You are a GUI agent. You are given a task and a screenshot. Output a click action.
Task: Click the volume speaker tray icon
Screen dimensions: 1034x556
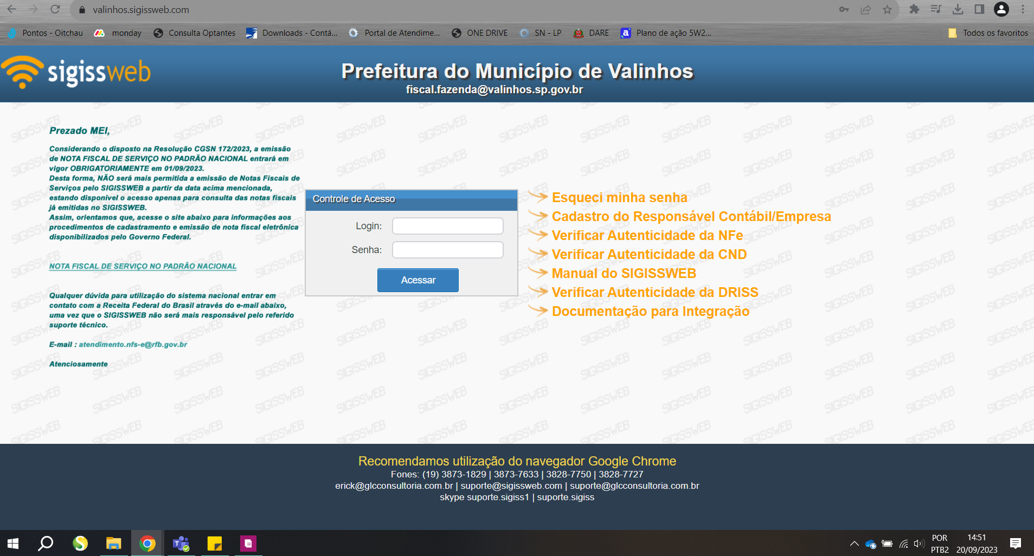(919, 544)
